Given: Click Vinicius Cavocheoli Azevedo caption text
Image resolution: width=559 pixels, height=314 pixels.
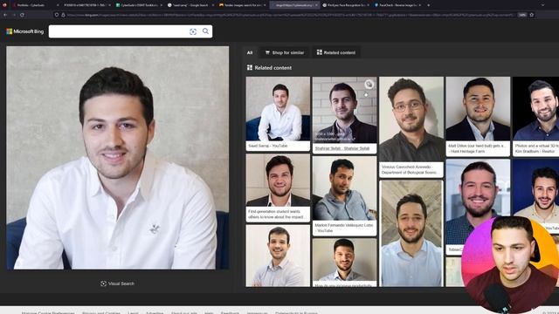Looking at the screenshot, I should 410,169.
